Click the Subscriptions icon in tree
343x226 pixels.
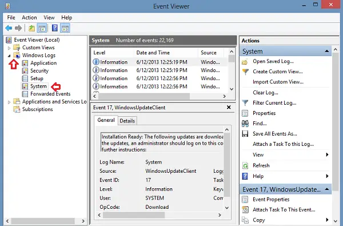coord(17,109)
